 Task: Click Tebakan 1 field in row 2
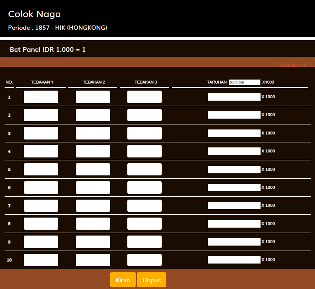tap(41, 115)
